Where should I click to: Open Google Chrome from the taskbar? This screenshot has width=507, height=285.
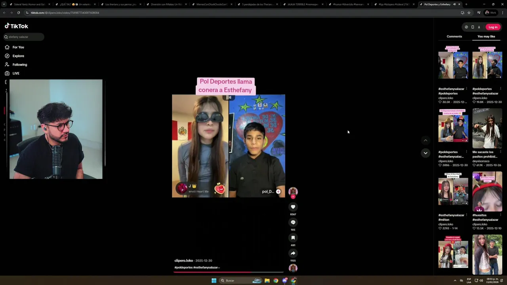point(276,280)
